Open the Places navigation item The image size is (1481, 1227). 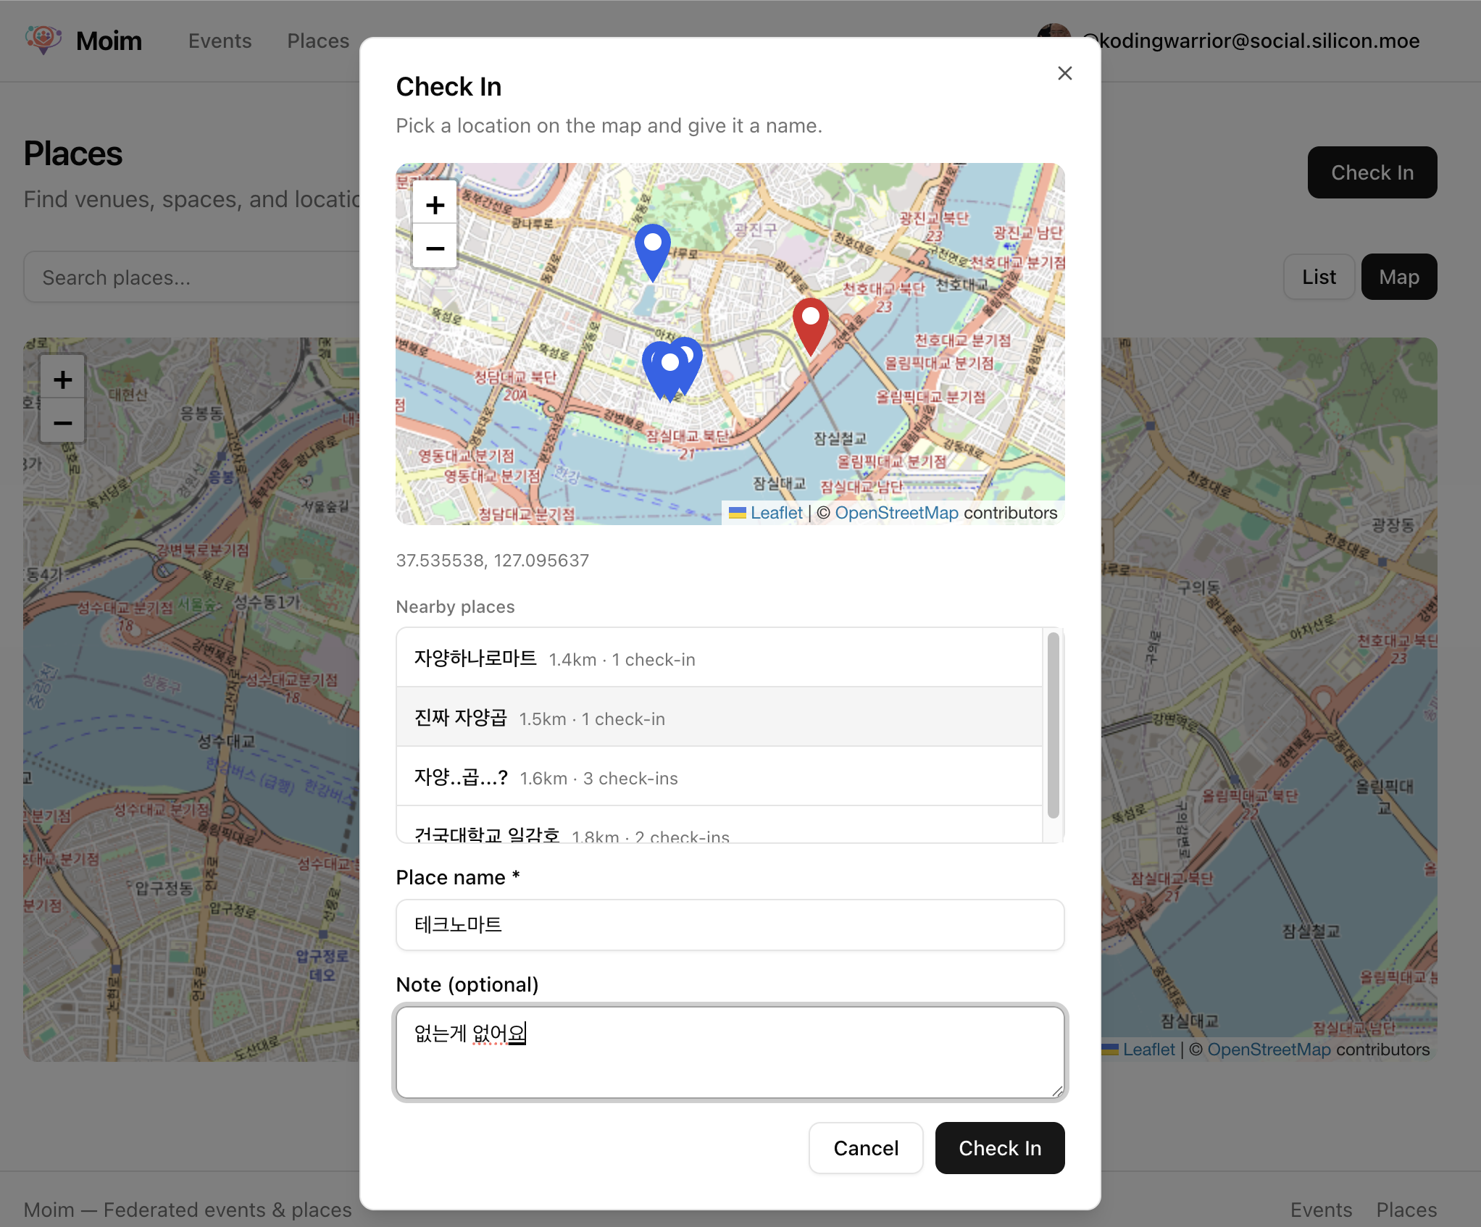(x=317, y=41)
